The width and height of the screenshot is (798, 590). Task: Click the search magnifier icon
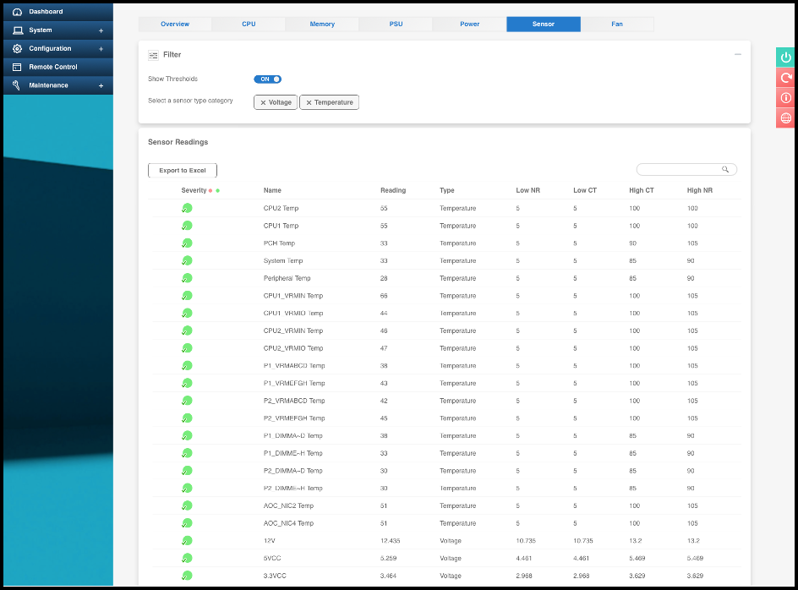click(725, 170)
